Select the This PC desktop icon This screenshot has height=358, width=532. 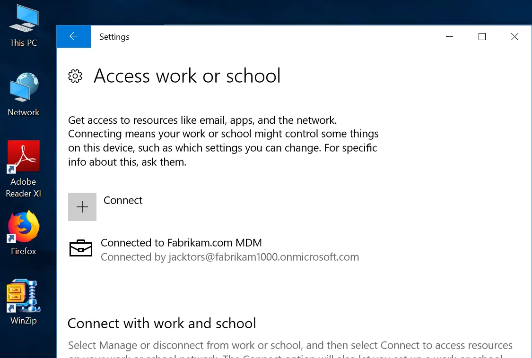click(24, 26)
